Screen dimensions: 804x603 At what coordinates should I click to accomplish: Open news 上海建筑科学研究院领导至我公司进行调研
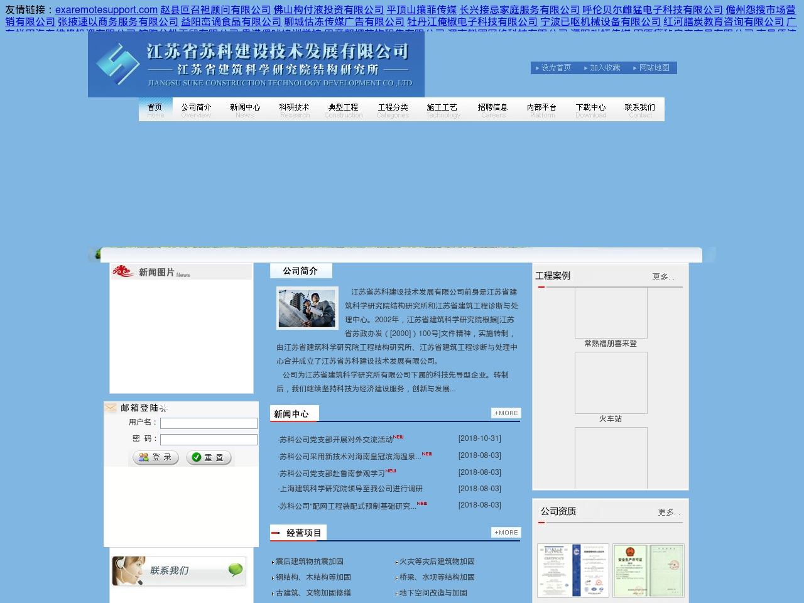coord(350,489)
